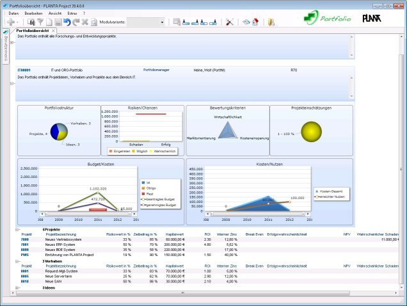Open project link 8000
Image resolution: width=407 pixels, height=306 pixels.
[25, 250]
